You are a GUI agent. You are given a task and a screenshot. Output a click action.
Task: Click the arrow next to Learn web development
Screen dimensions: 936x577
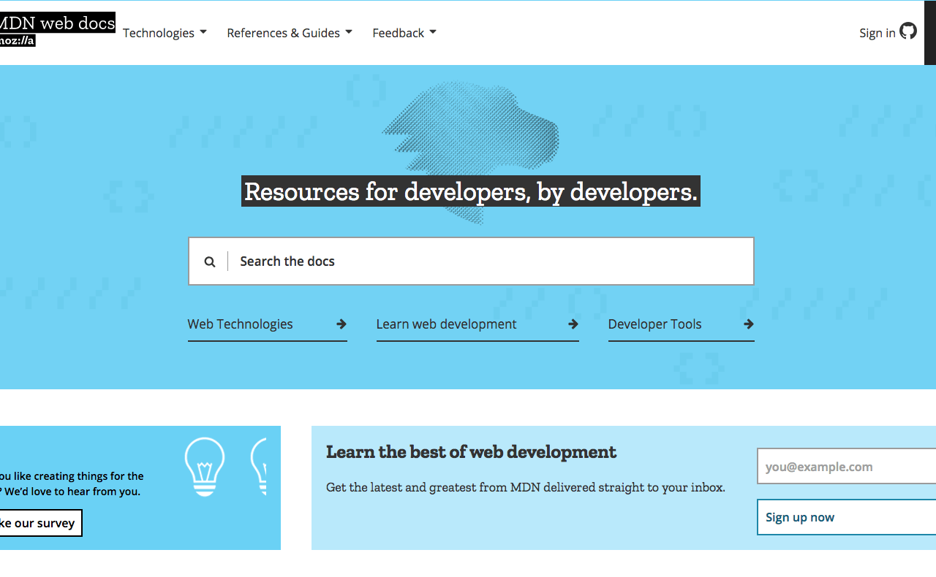point(573,324)
